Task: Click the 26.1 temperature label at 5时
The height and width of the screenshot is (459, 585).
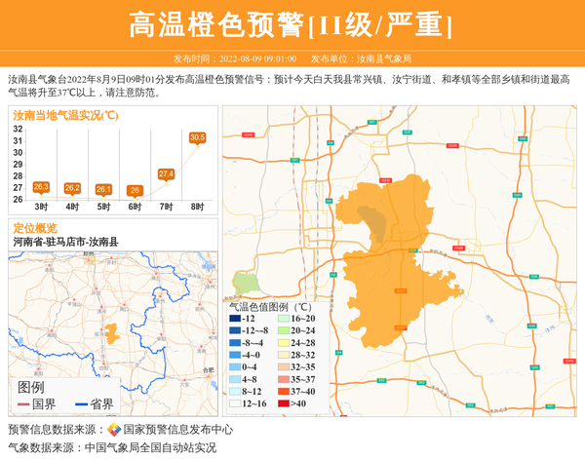Action: click(x=103, y=188)
